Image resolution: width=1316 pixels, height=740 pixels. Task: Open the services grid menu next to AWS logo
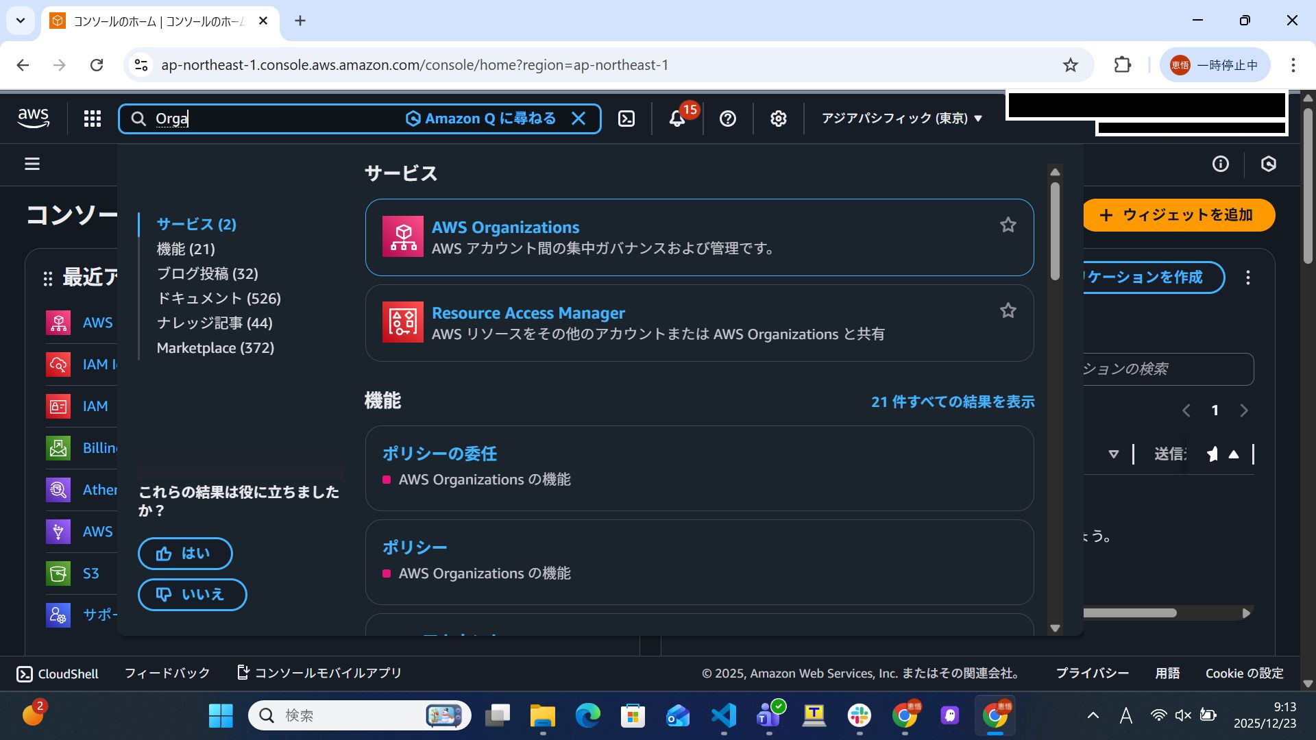(x=92, y=118)
